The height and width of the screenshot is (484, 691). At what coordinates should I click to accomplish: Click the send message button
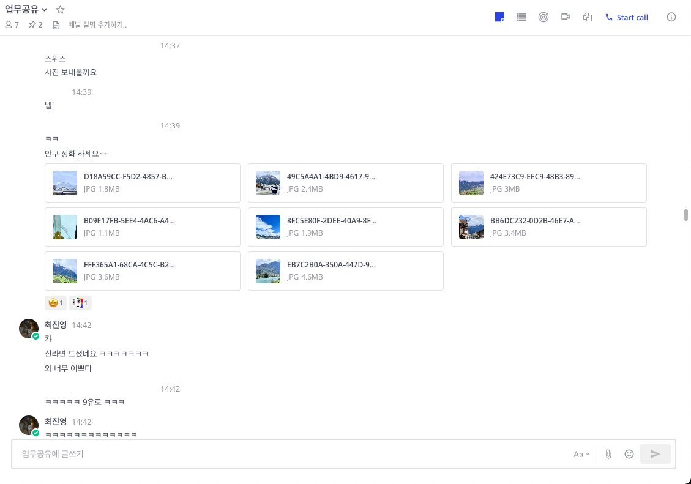tap(656, 454)
